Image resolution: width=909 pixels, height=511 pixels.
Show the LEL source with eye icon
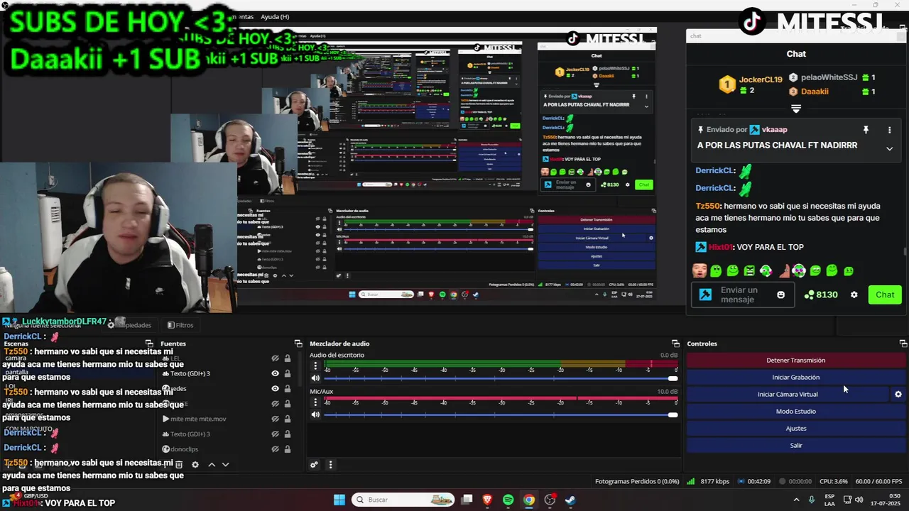[275, 358]
